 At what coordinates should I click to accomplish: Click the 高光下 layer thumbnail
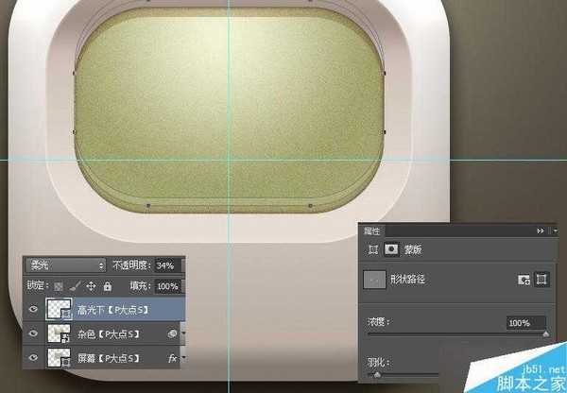pos(60,309)
